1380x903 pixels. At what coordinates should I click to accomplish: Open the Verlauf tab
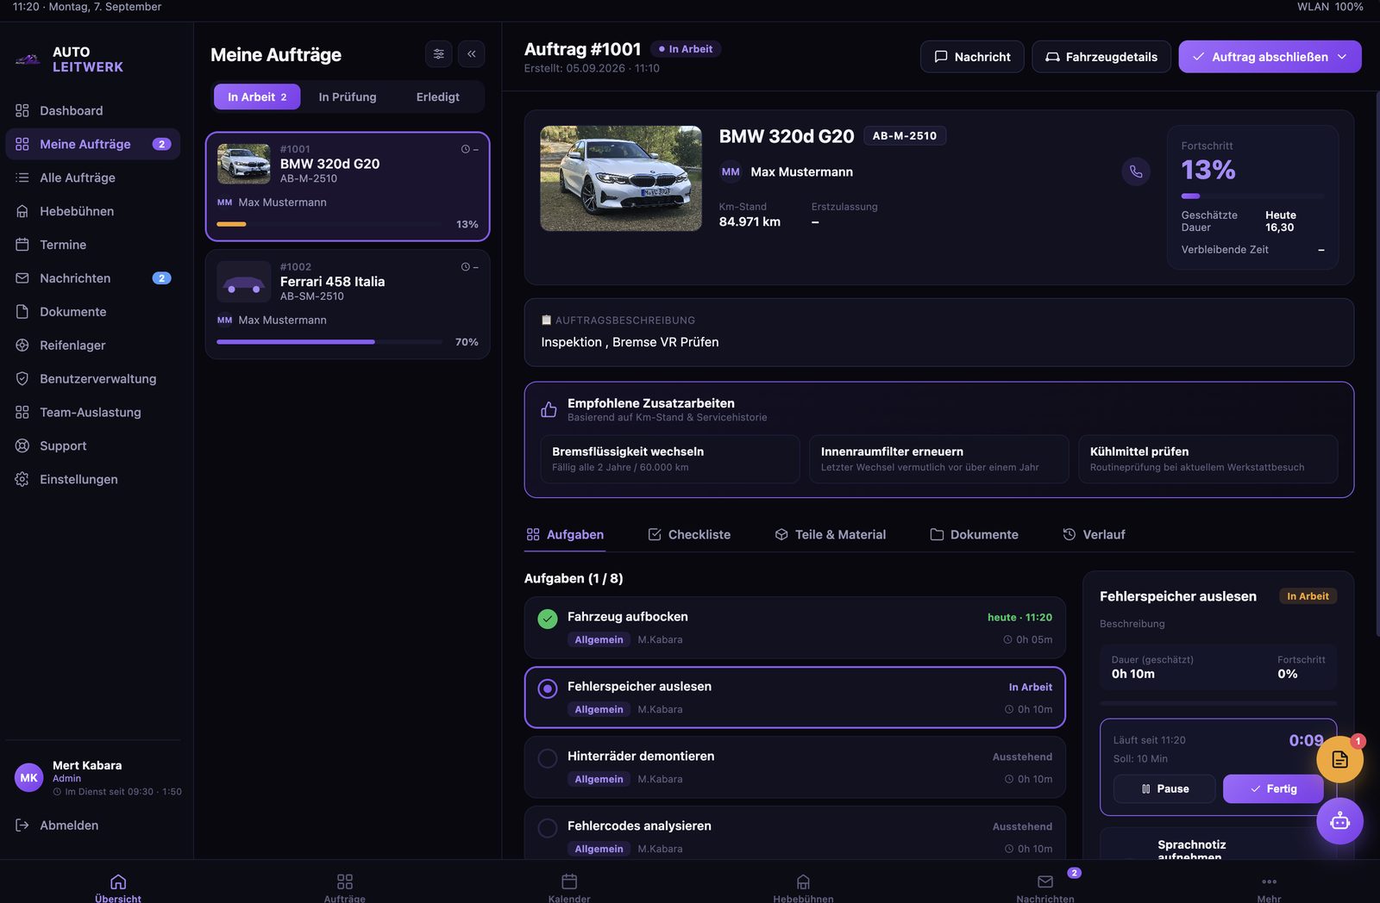(1094, 535)
